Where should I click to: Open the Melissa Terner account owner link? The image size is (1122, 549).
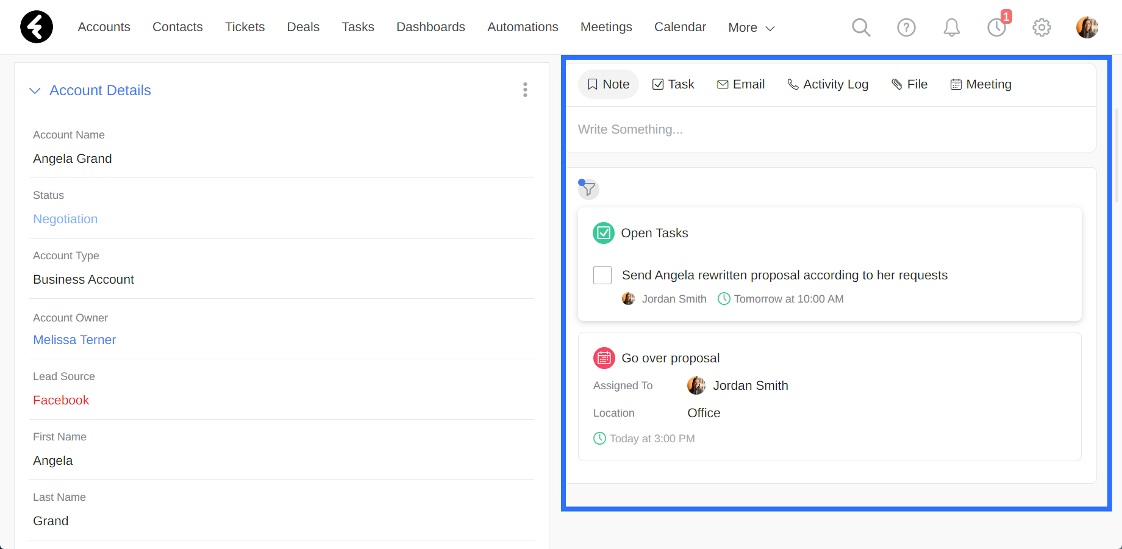point(74,340)
